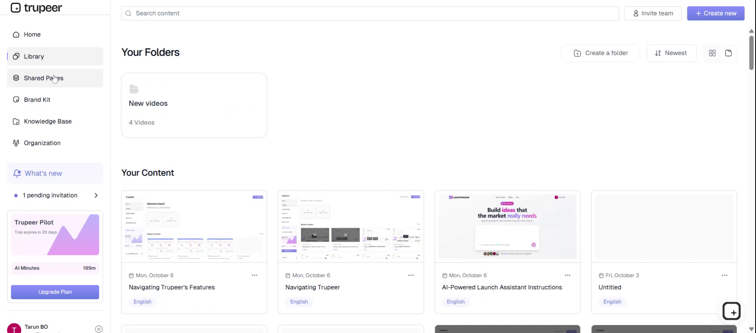Click the Create new button
This screenshot has height=333, width=756.
[716, 13]
